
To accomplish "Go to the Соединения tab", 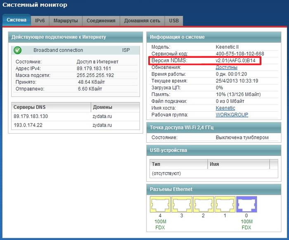I will pyautogui.click(x=101, y=21).
